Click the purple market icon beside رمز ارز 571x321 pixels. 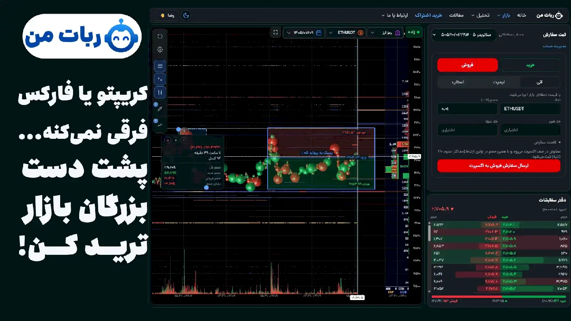[398, 33]
